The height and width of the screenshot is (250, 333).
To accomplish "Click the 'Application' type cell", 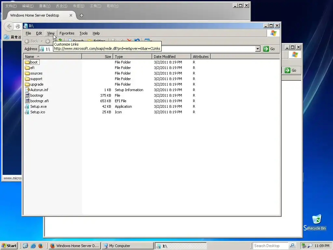I will 123,106.
